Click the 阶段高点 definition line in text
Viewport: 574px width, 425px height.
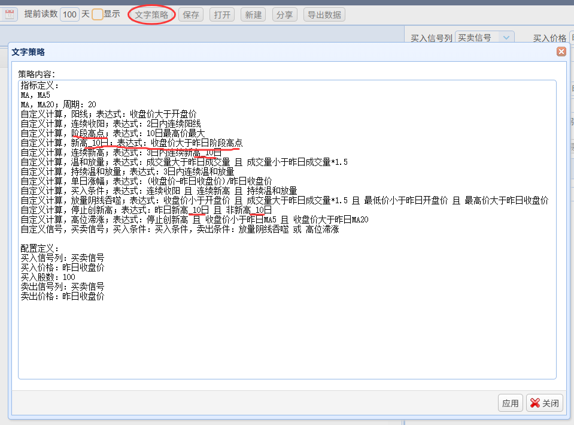pyautogui.click(x=113, y=133)
